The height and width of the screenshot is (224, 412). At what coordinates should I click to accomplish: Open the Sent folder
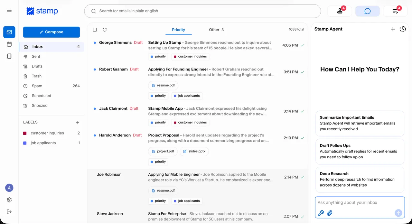coord(51,56)
